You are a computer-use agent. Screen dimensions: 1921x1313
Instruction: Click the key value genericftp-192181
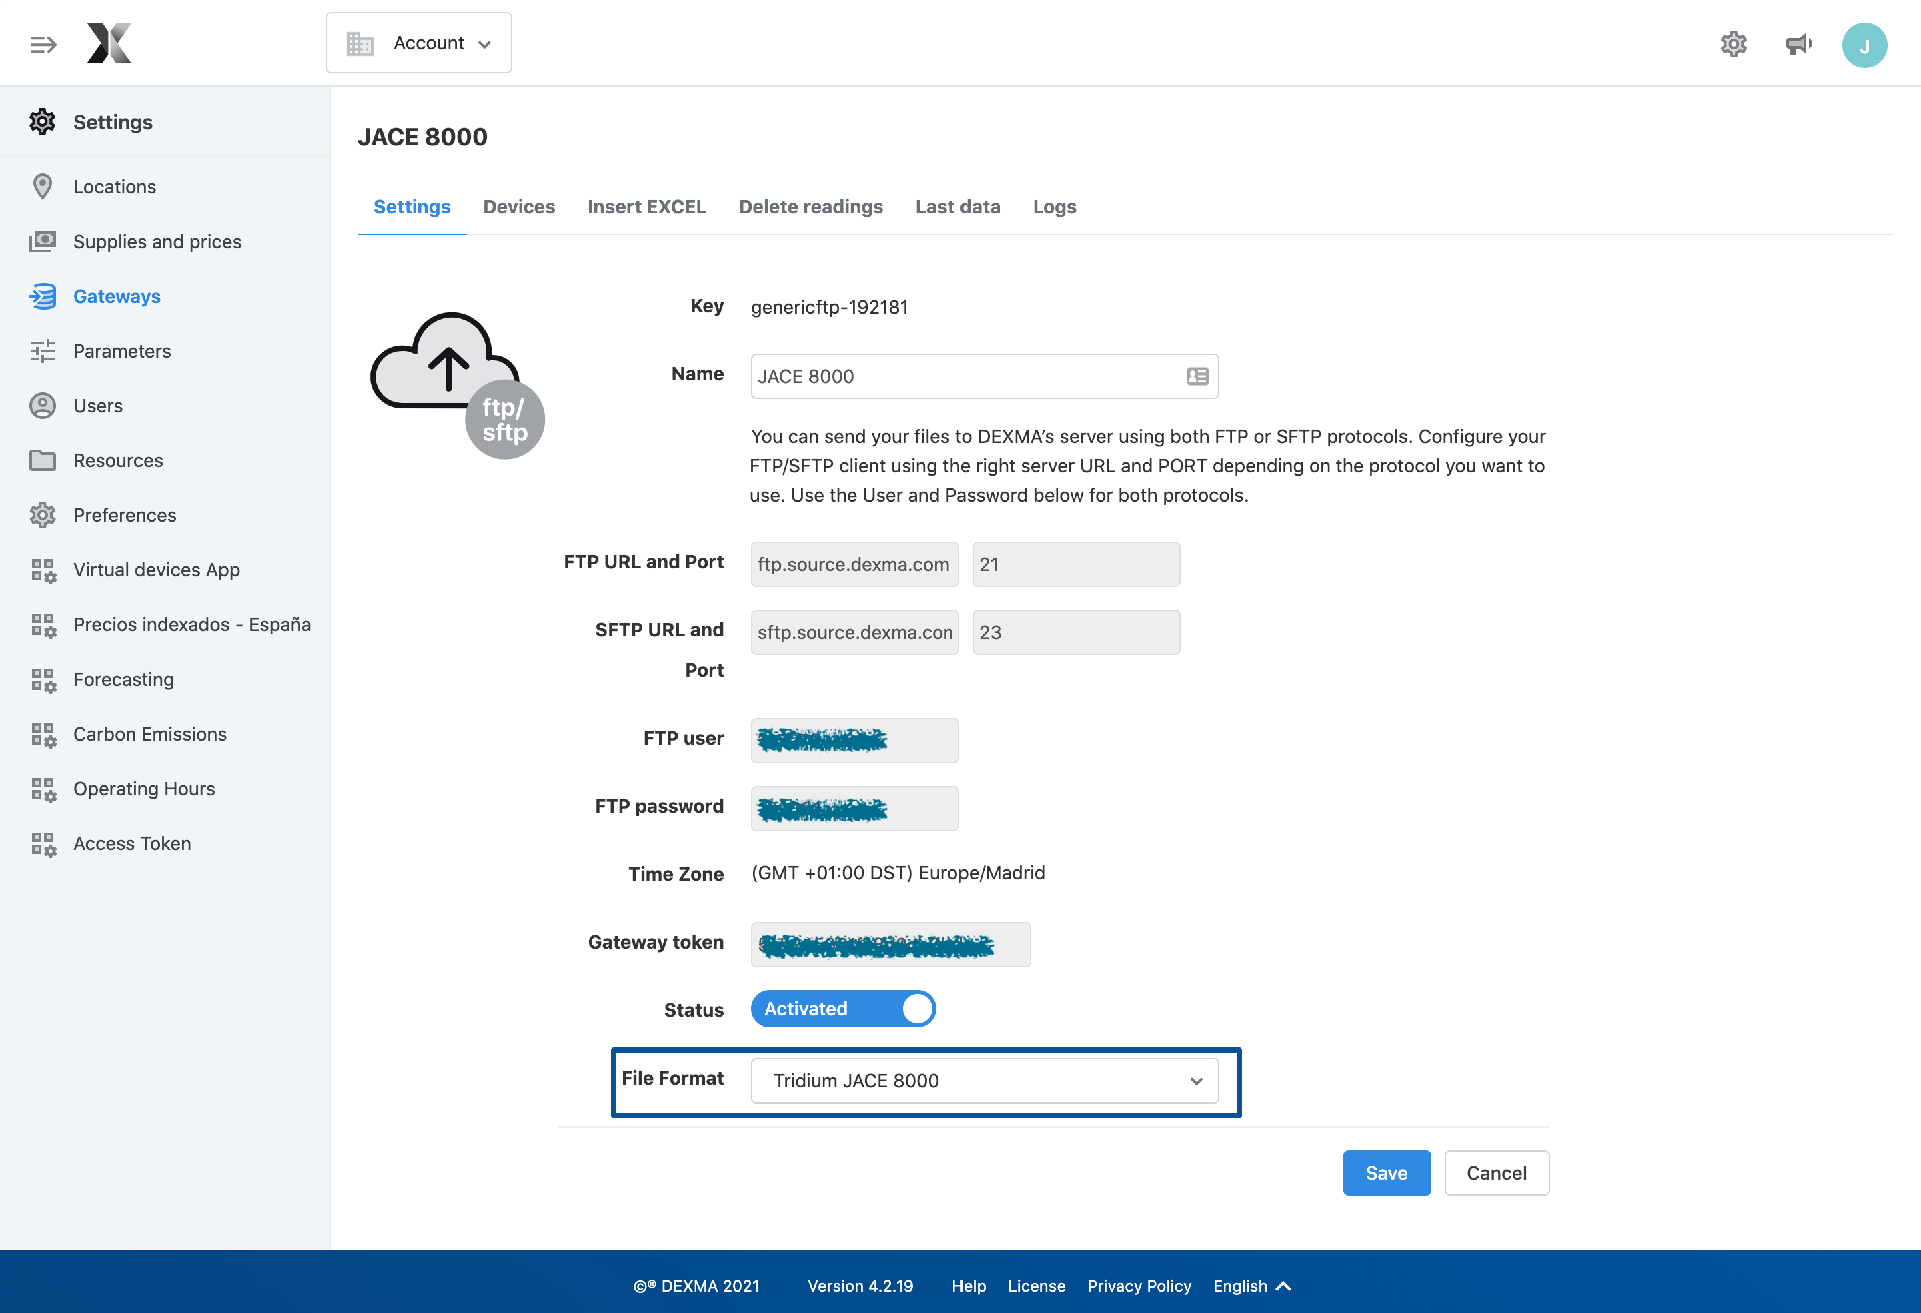pyautogui.click(x=829, y=307)
